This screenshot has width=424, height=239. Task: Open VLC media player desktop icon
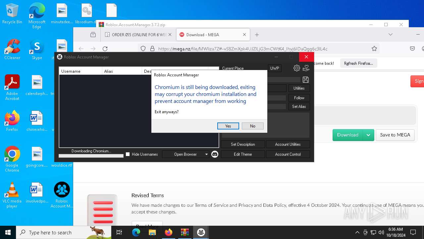12,195
